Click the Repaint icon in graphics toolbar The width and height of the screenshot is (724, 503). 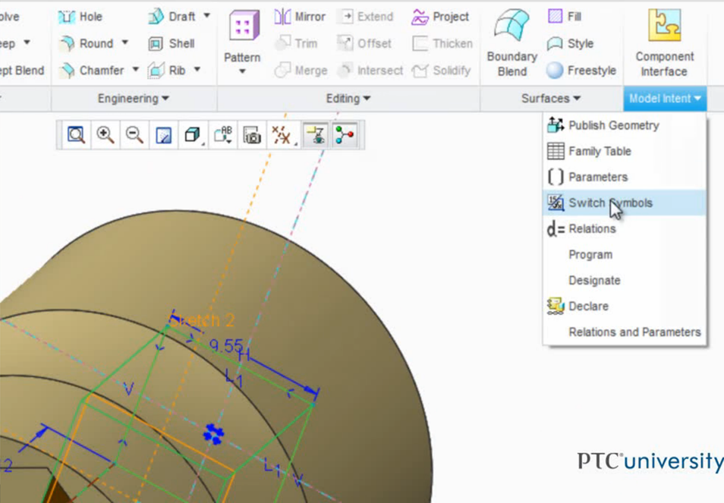pos(163,135)
